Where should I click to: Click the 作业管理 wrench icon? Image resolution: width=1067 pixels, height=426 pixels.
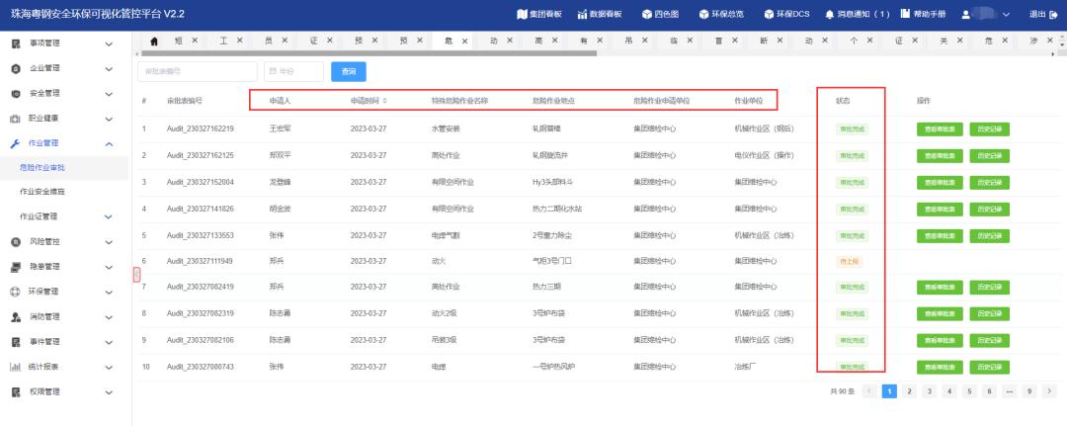point(16,143)
